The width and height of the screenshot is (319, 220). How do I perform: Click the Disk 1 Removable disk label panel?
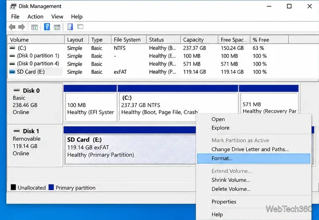[35, 146]
